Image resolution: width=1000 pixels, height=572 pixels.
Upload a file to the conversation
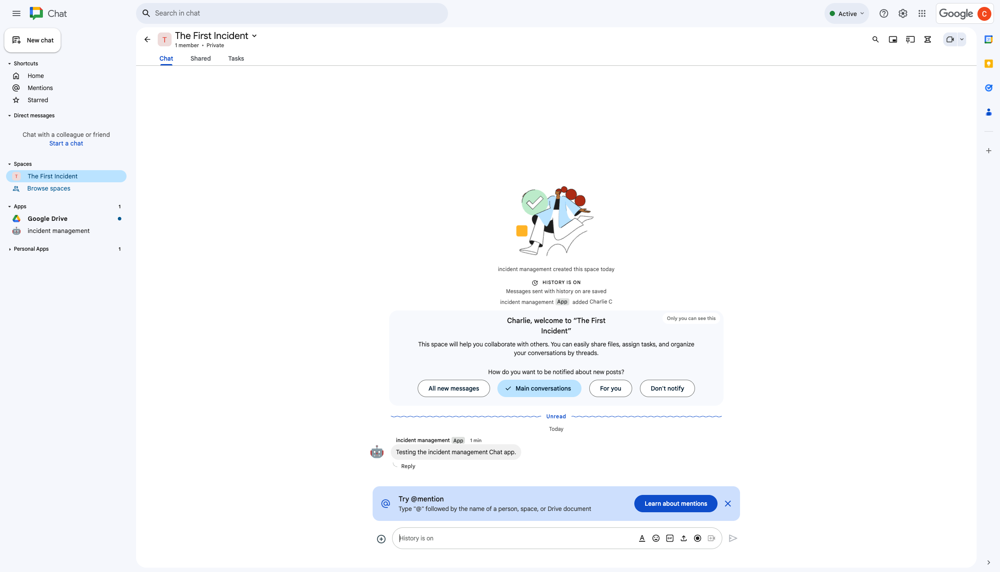click(x=684, y=538)
